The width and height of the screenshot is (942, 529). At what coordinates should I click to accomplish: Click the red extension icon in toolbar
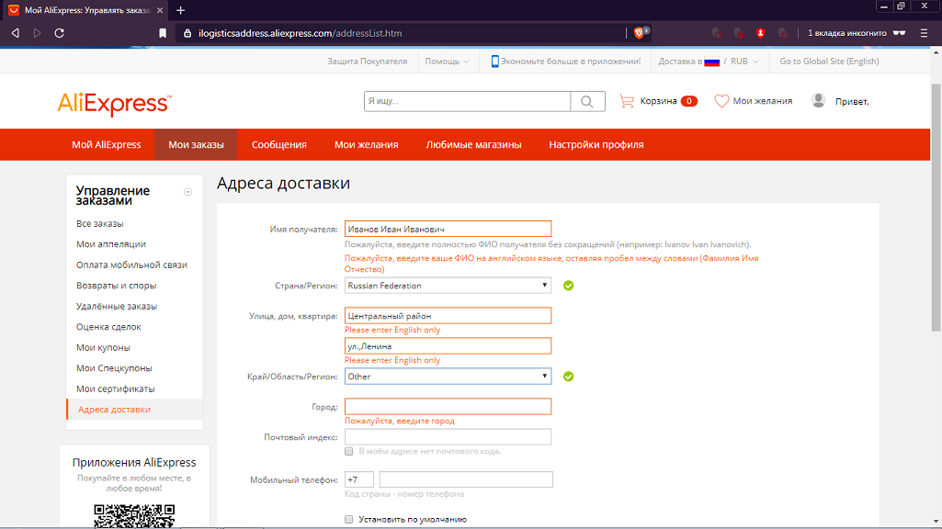(x=761, y=33)
